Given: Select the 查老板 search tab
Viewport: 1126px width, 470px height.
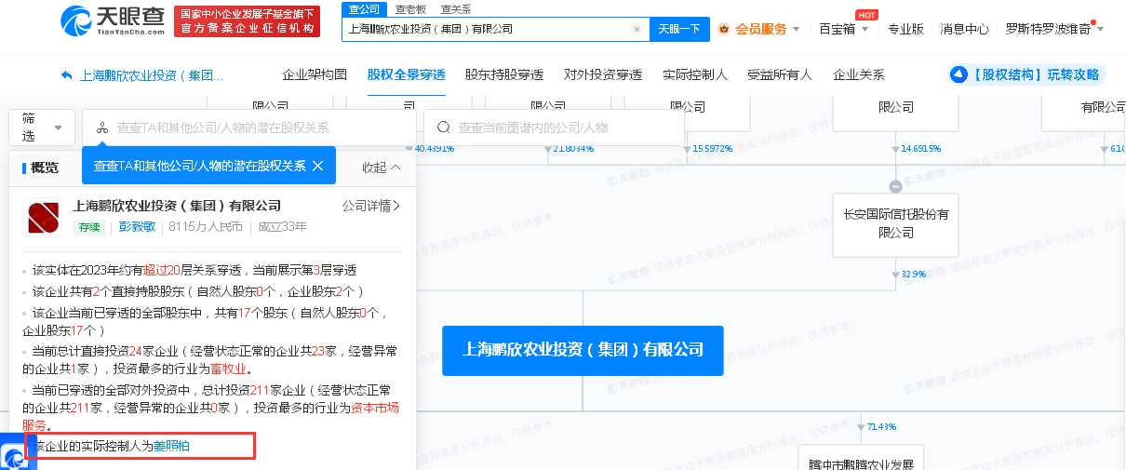Looking at the screenshot, I should pyautogui.click(x=410, y=8).
